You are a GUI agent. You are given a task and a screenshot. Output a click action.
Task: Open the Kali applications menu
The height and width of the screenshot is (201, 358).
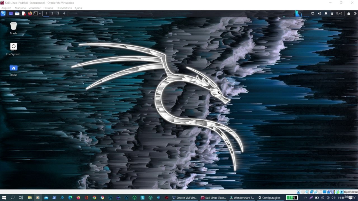pyautogui.click(x=3, y=13)
